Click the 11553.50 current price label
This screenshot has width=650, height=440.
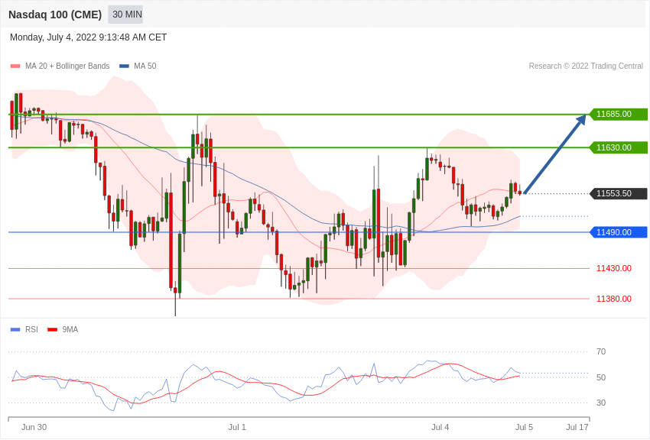tap(618, 194)
